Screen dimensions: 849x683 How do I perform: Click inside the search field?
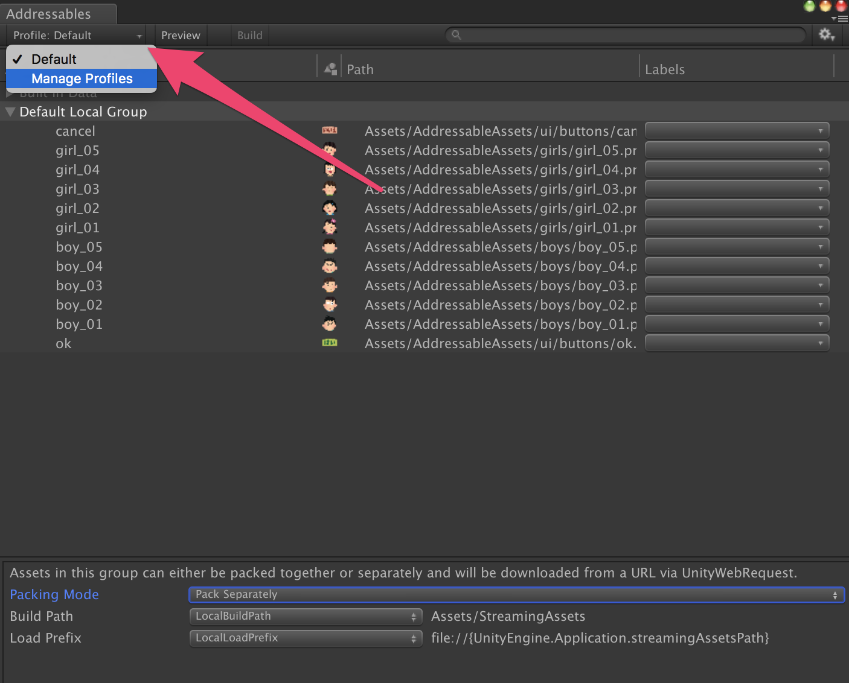[604, 34]
